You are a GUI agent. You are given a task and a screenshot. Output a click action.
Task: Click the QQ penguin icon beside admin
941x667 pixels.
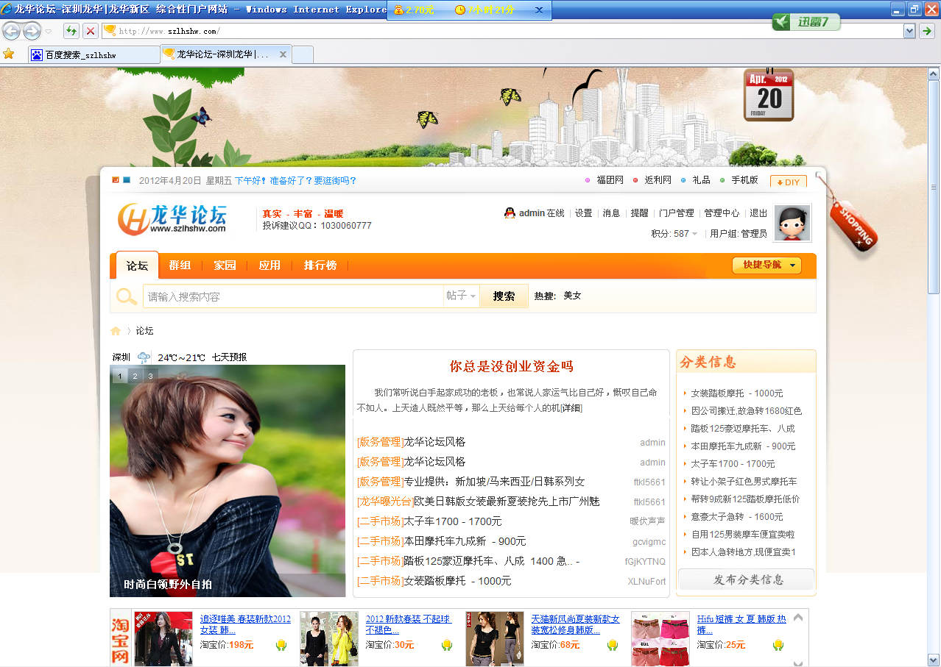(x=510, y=213)
